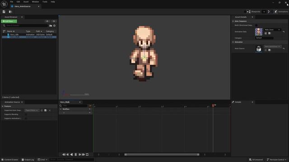Image resolution: width=289 pixels, height=162 pixels.
Task: Open the Asset menu
Action: (x=26, y=2)
